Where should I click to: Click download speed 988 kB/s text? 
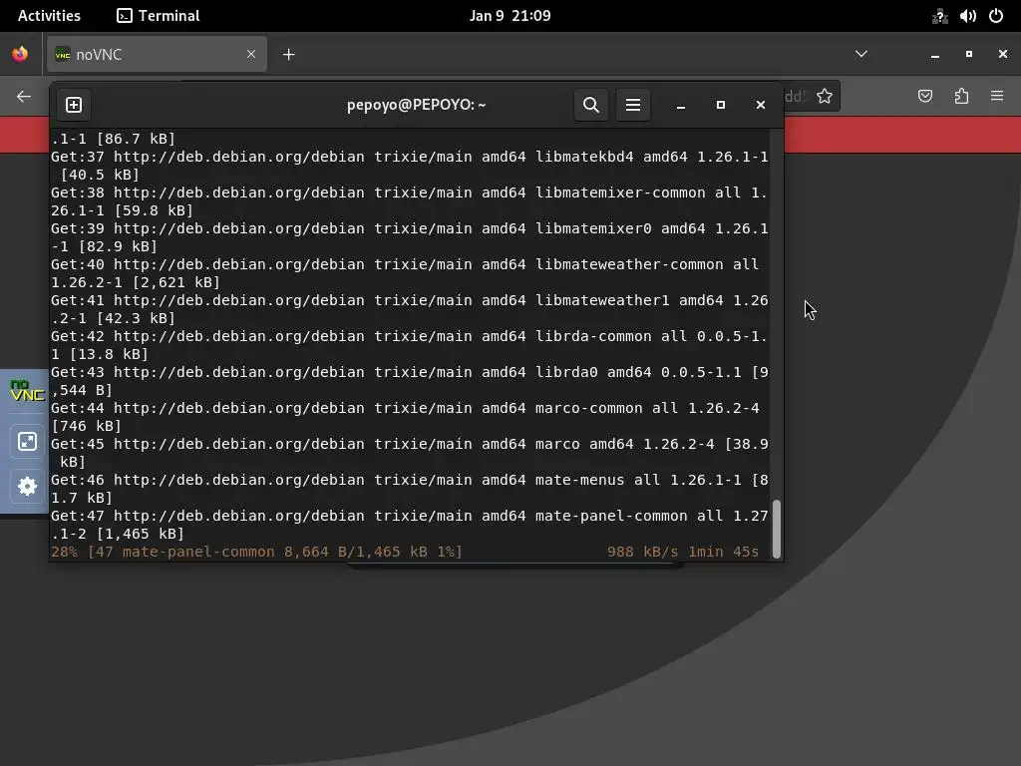tap(643, 552)
